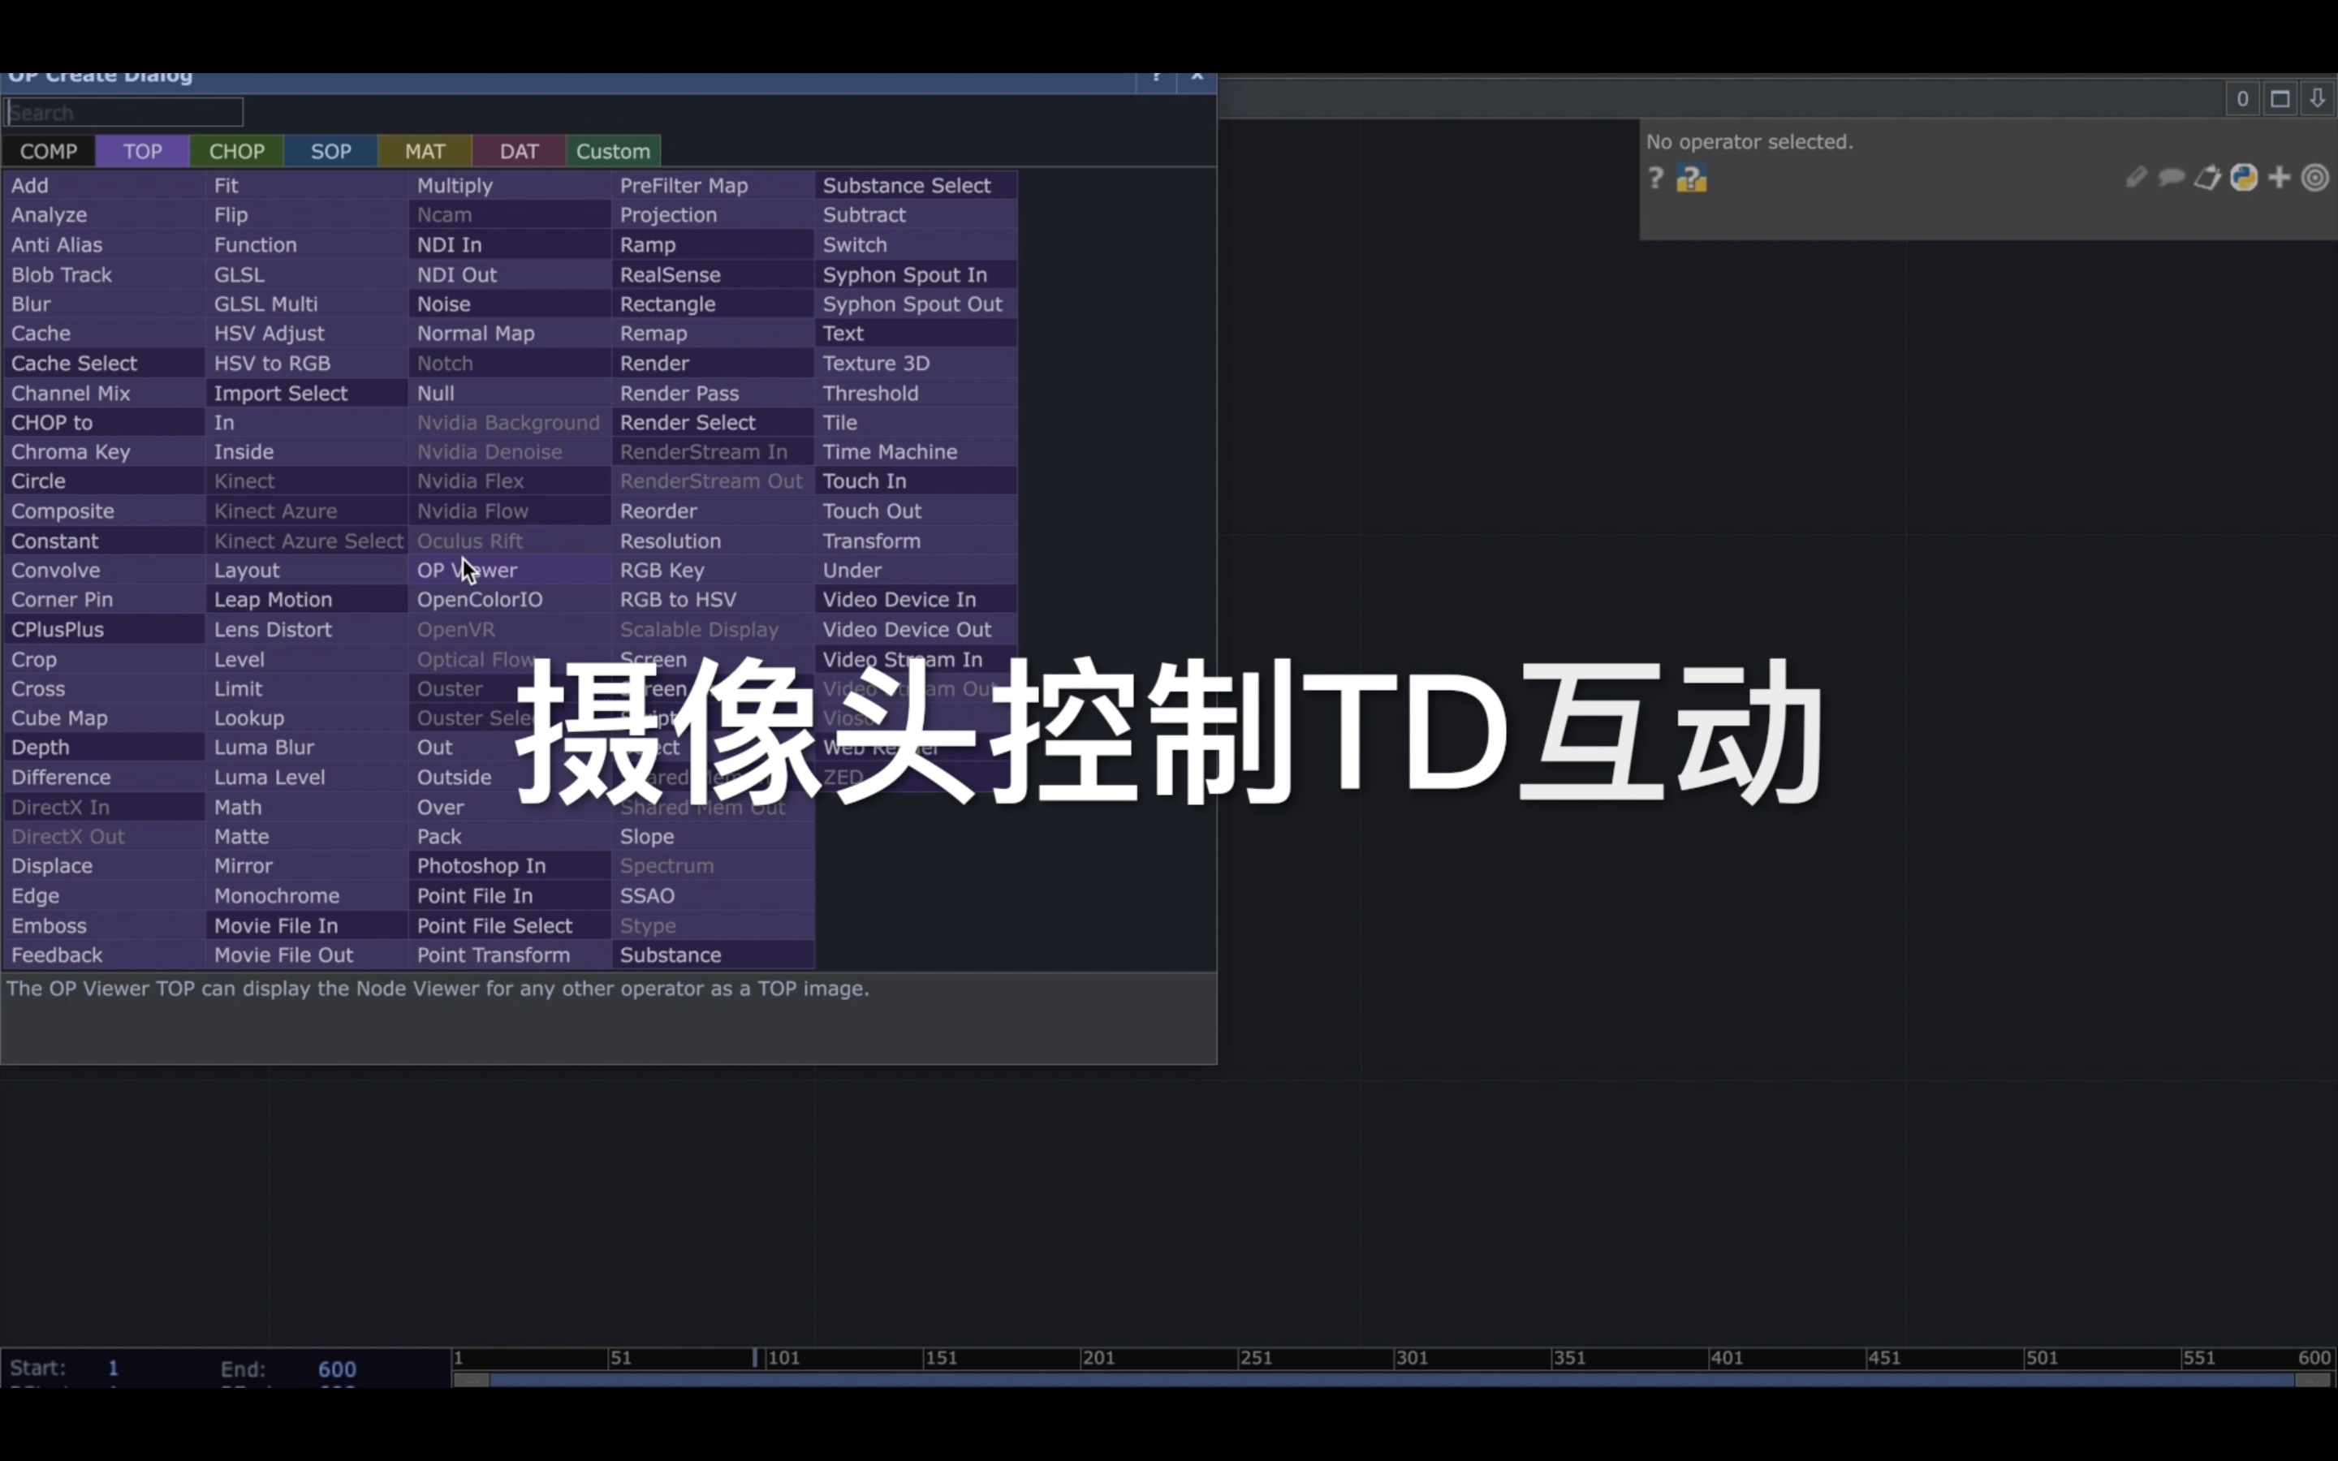Open the SOP operator tab
Viewport: 2338px width, 1461px height.
pyautogui.click(x=330, y=152)
